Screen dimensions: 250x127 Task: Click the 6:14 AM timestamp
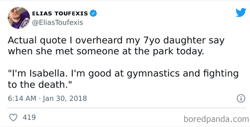pos(22,98)
